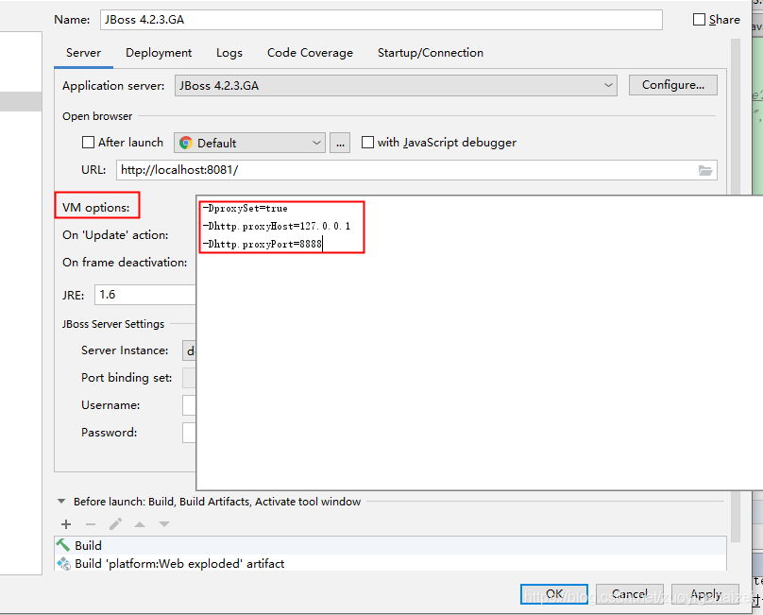Select the Build 'platform:Web exploded' artifact row

coord(390,563)
